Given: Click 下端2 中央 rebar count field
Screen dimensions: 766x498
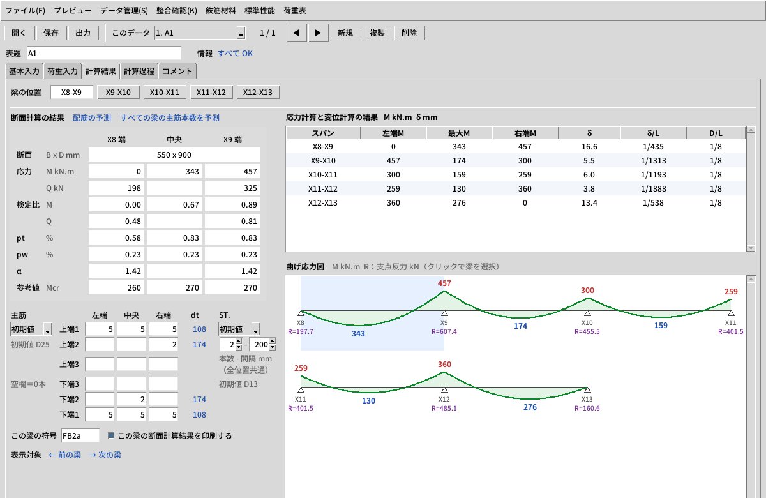Looking at the screenshot, I should [x=131, y=399].
